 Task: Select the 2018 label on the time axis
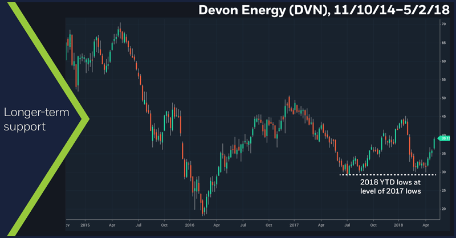click(x=398, y=224)
